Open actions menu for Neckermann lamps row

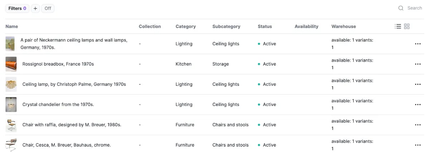(417, 44)
